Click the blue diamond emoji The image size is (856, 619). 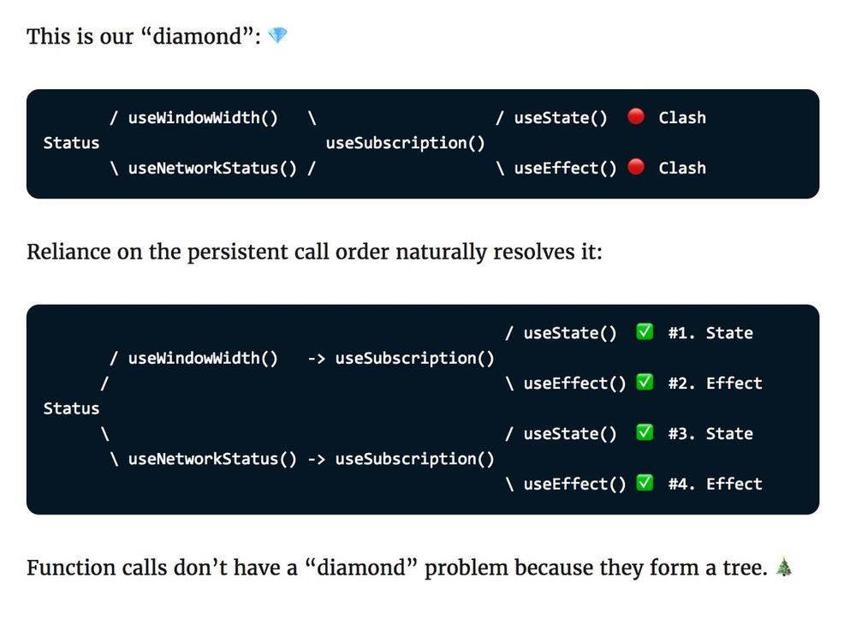pyautogui.click(x=278, y=35)
